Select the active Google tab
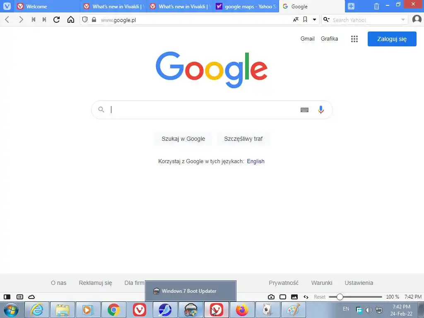 (x=312, y=6)
